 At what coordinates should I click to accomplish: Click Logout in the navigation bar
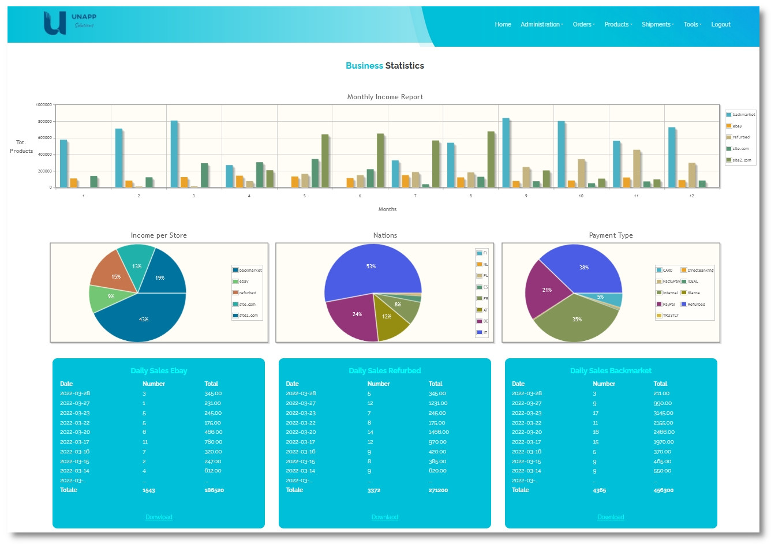click(721, 24)
